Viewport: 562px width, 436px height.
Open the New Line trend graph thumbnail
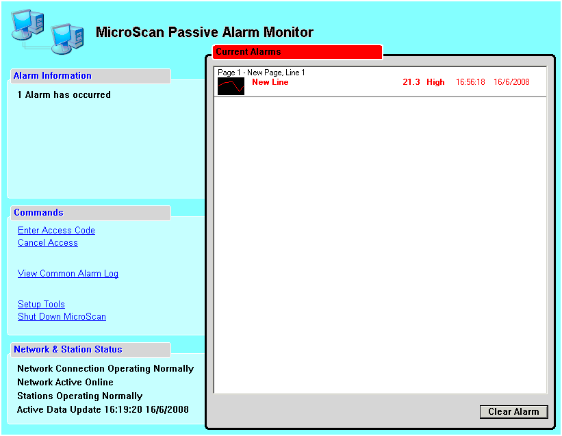(231, 86)
